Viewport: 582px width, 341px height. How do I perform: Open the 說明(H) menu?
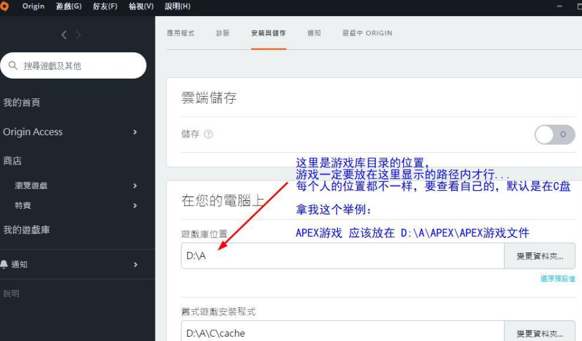(x=177, y=6)
